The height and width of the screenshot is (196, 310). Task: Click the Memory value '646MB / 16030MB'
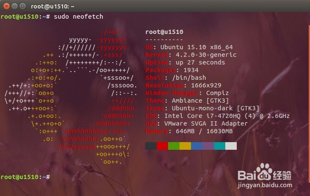point(204,131)
